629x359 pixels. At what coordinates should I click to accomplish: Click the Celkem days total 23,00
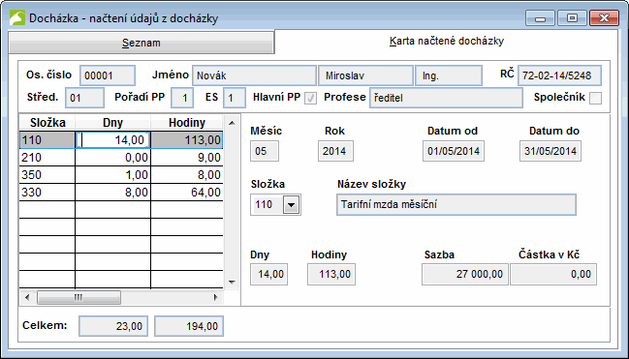click(x=113, y=326)
